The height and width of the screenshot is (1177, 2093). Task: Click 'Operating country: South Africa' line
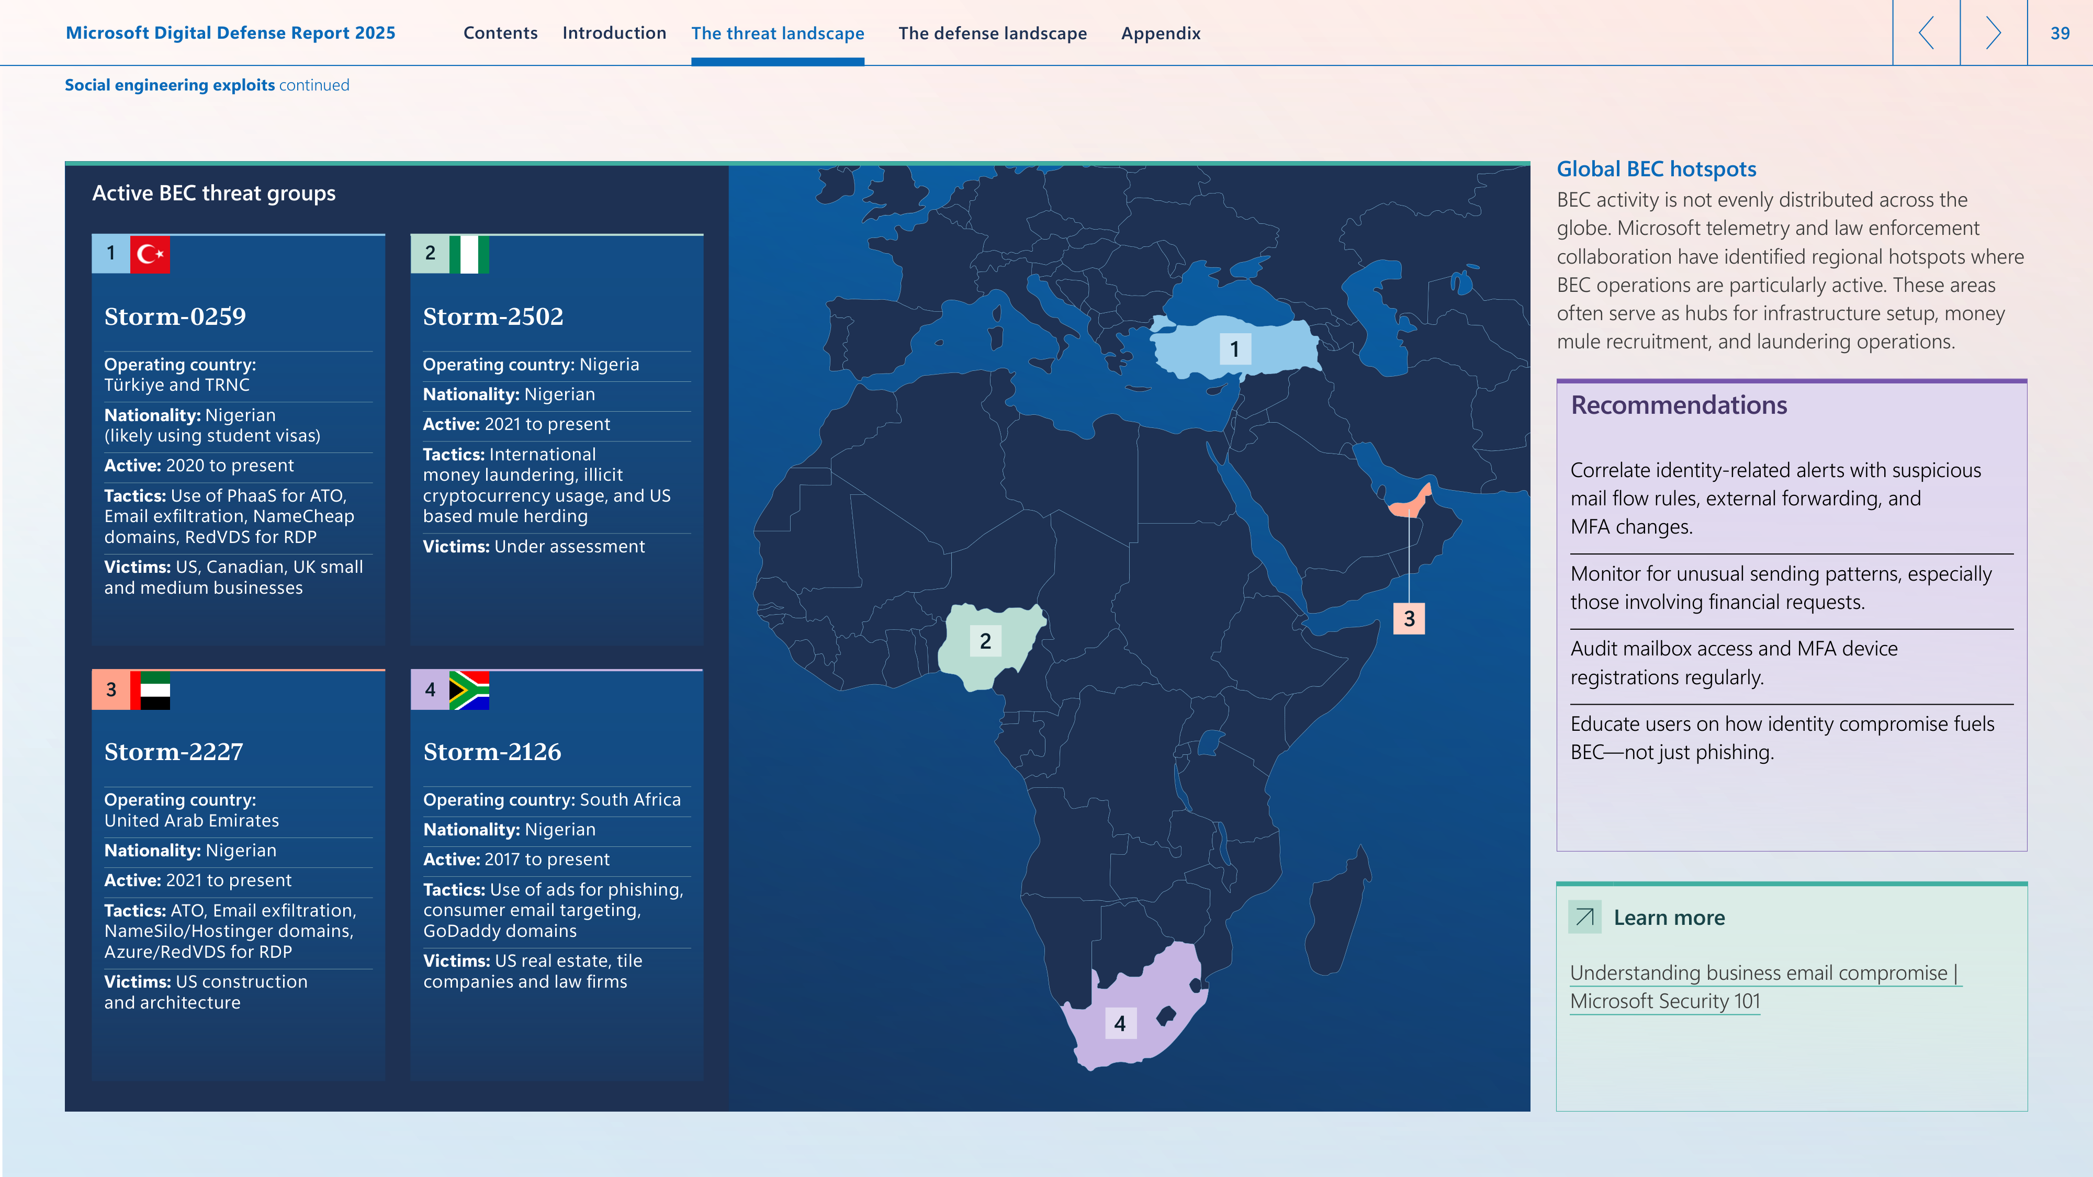tap(553, 800)
